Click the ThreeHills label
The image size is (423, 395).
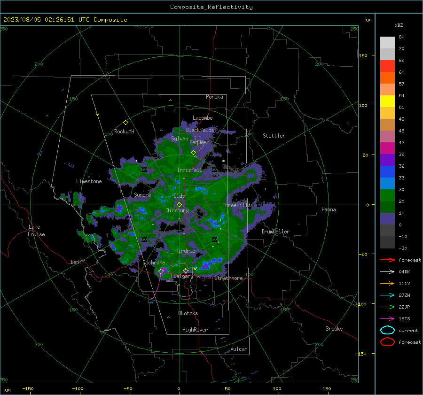(236, 205)
